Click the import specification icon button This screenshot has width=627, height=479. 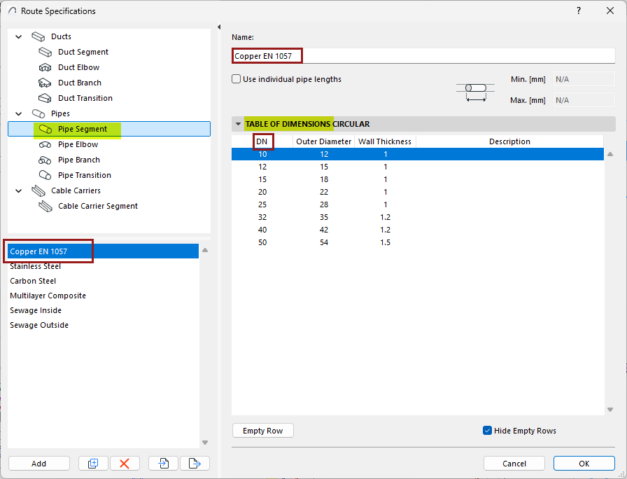click(163, 464)
